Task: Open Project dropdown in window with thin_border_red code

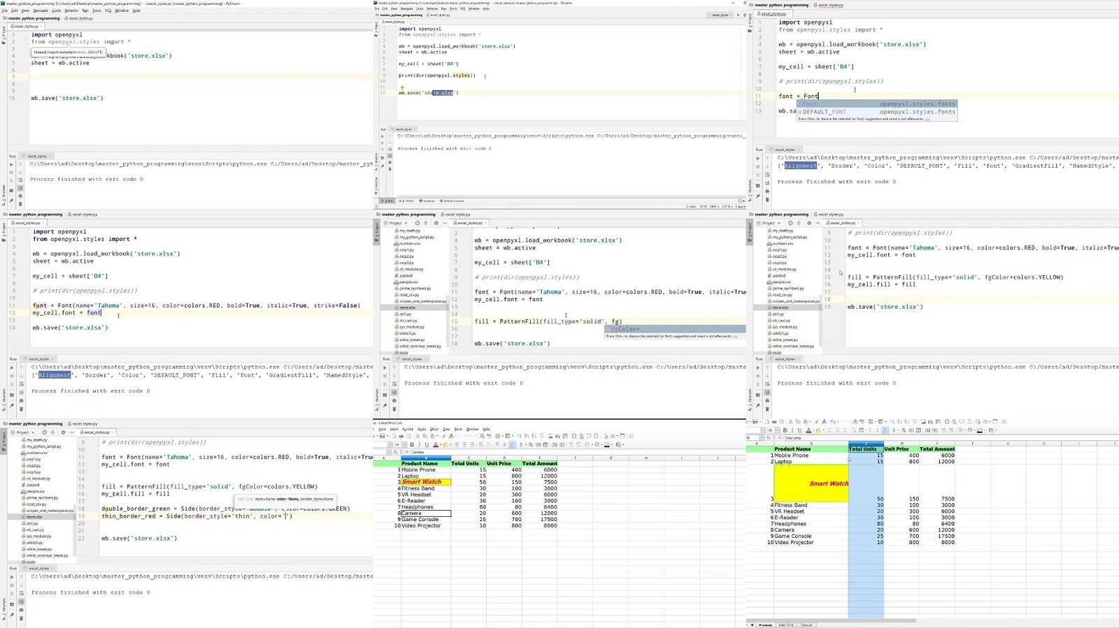Action: [22, 432]
